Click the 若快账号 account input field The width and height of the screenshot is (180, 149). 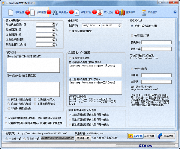[156, 42]
